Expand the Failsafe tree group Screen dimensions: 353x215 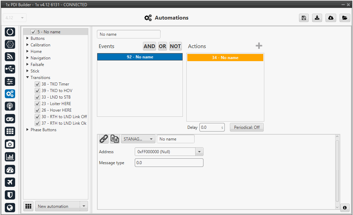pyautogui.click(x=27, y=65)
